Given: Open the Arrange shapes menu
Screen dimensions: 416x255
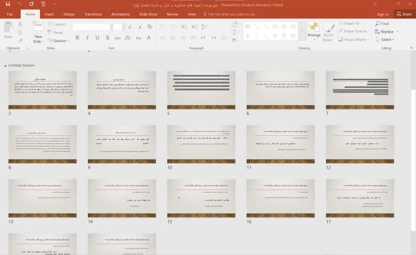Looking at the screenshot, I should tap(314, 32).
